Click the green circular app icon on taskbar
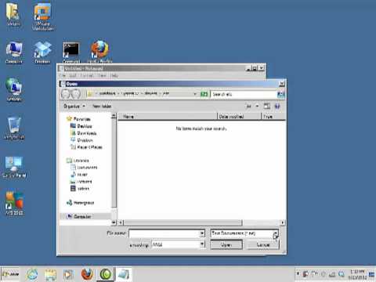 (x=106, y=274)
